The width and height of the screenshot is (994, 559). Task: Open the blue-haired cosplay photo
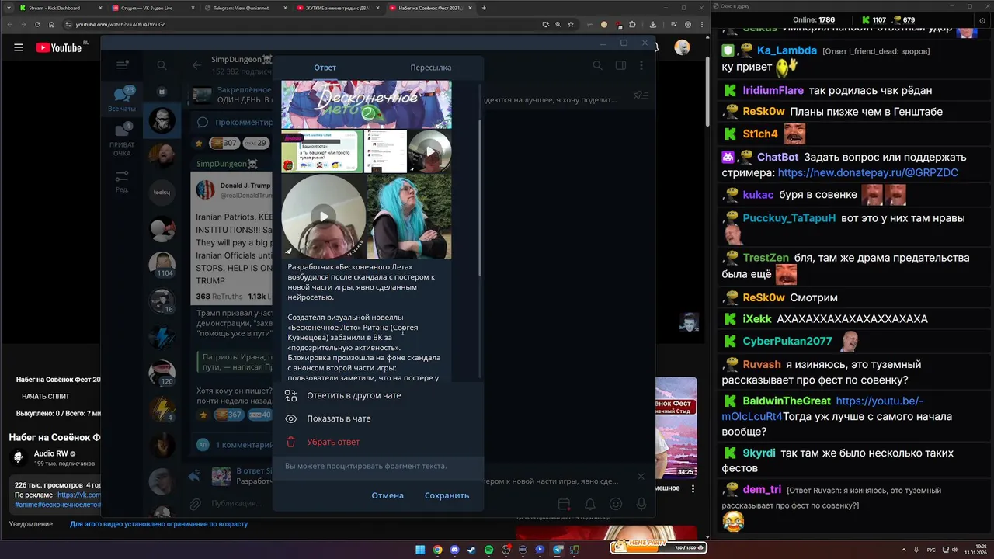tap(409, 217)
